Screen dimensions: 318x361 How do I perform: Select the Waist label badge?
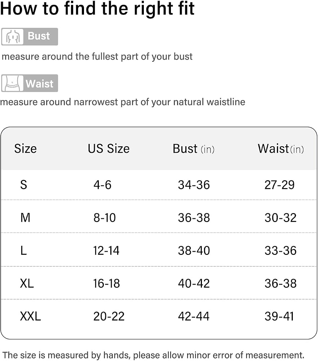click(x=30, y=83)
